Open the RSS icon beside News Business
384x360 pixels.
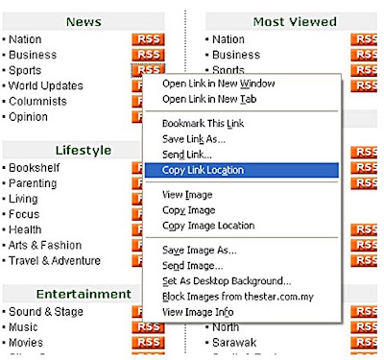pyautogui.click(x=148, y=55)
